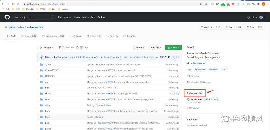Open the Readme link in About
The height and width of the screenshot is (130, 270).
coord(193,76)
